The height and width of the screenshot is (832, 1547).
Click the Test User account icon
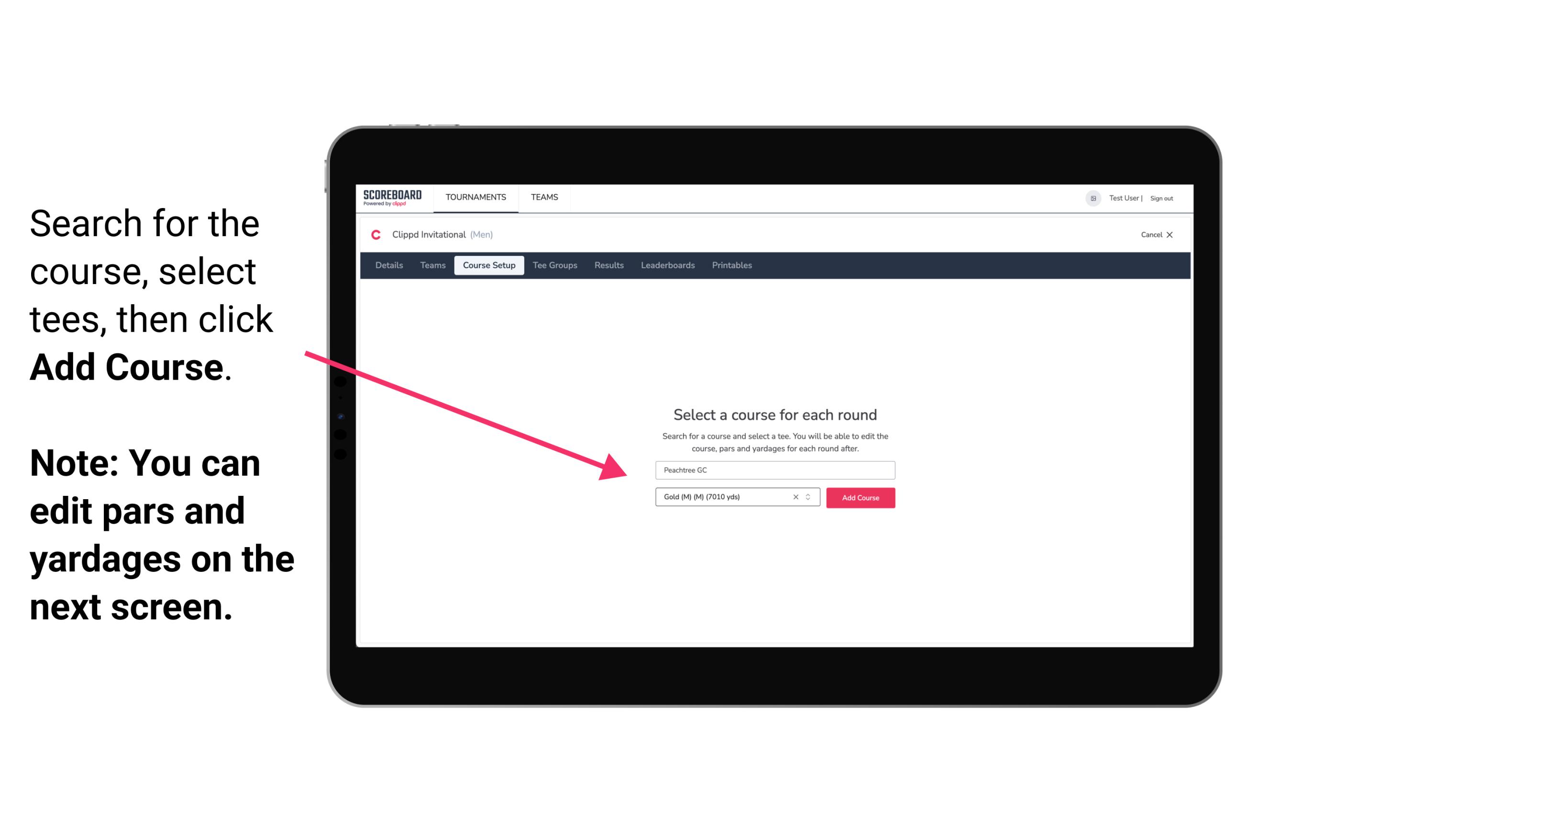pyautogui.click(x=1090, y=198)
